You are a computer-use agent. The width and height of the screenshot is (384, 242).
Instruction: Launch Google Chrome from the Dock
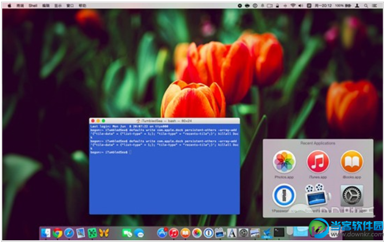[58, 233]
